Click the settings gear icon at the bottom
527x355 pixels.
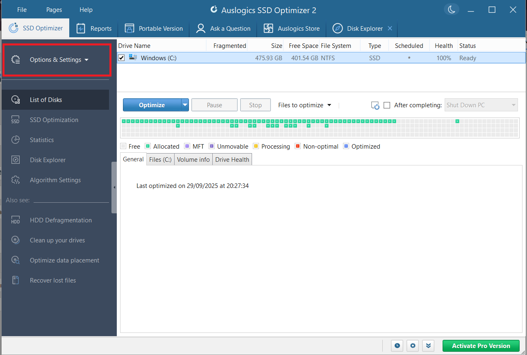click(412, 346)
